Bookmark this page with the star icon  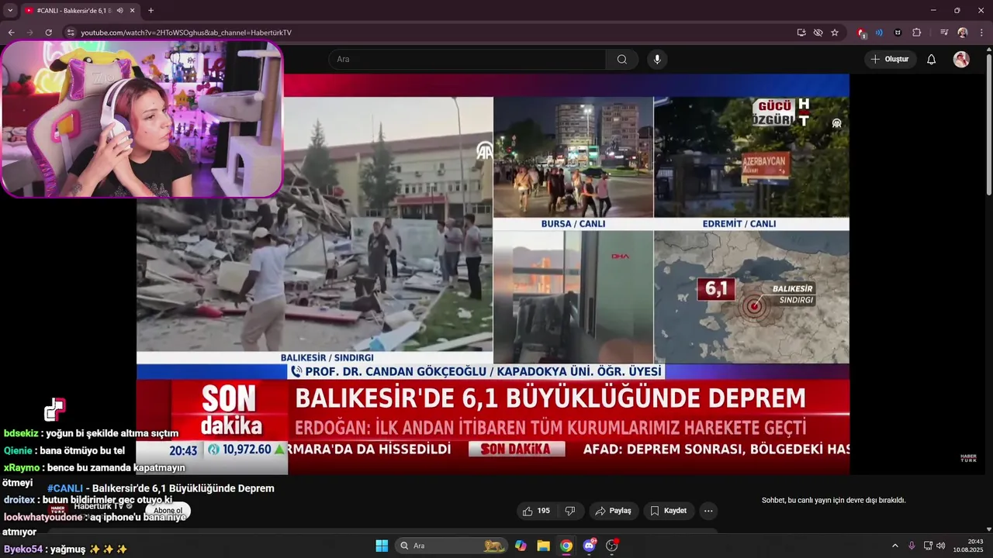click(835, 33)
